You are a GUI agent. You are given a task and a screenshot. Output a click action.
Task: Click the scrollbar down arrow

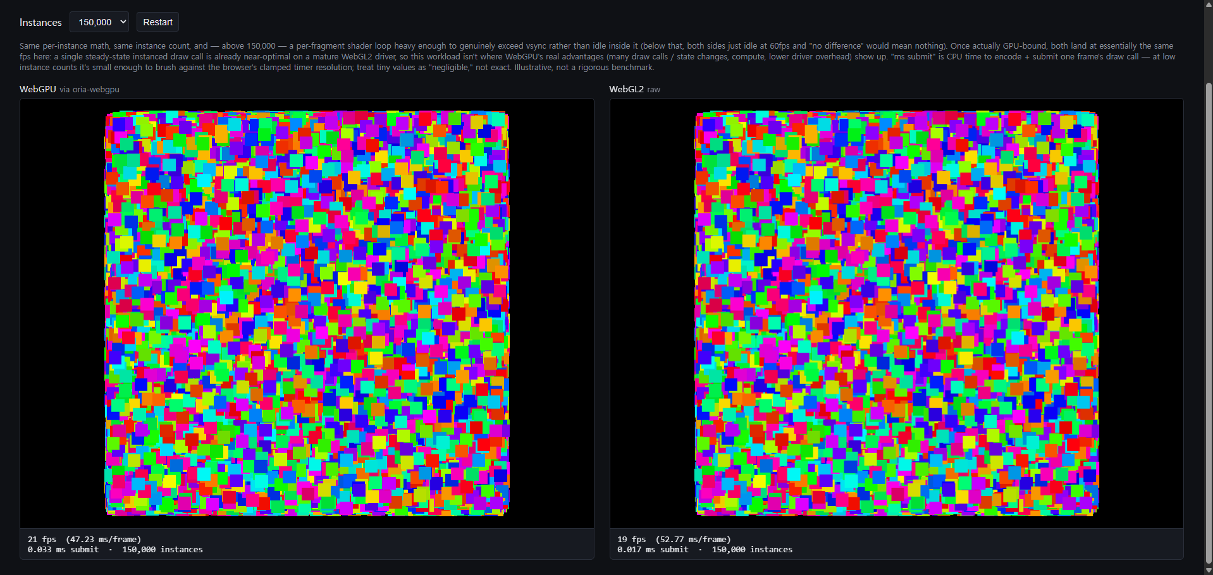[x=1209, y=570]
